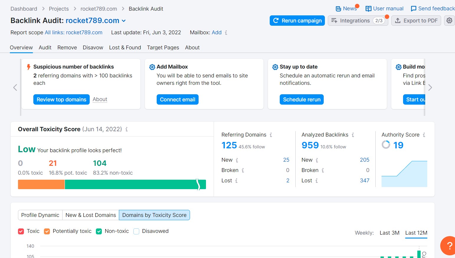Click the Schedule rerun button

click(x=302, y=100)
